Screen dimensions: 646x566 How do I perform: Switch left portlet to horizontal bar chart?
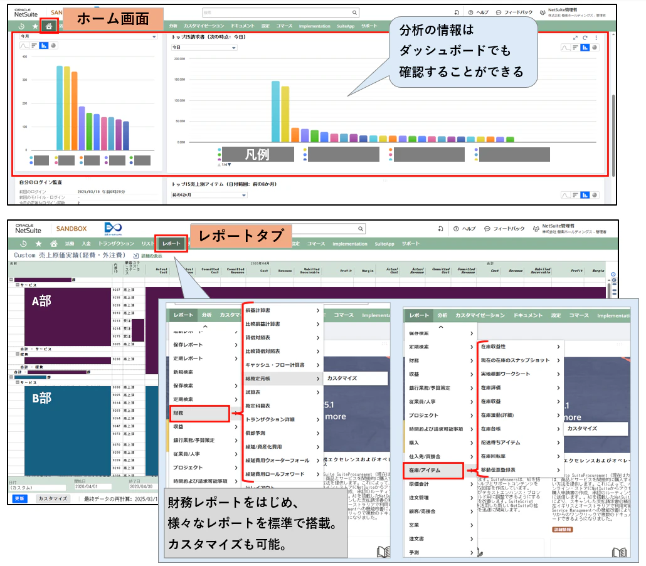pyautogui.click(x=34, y=46)
